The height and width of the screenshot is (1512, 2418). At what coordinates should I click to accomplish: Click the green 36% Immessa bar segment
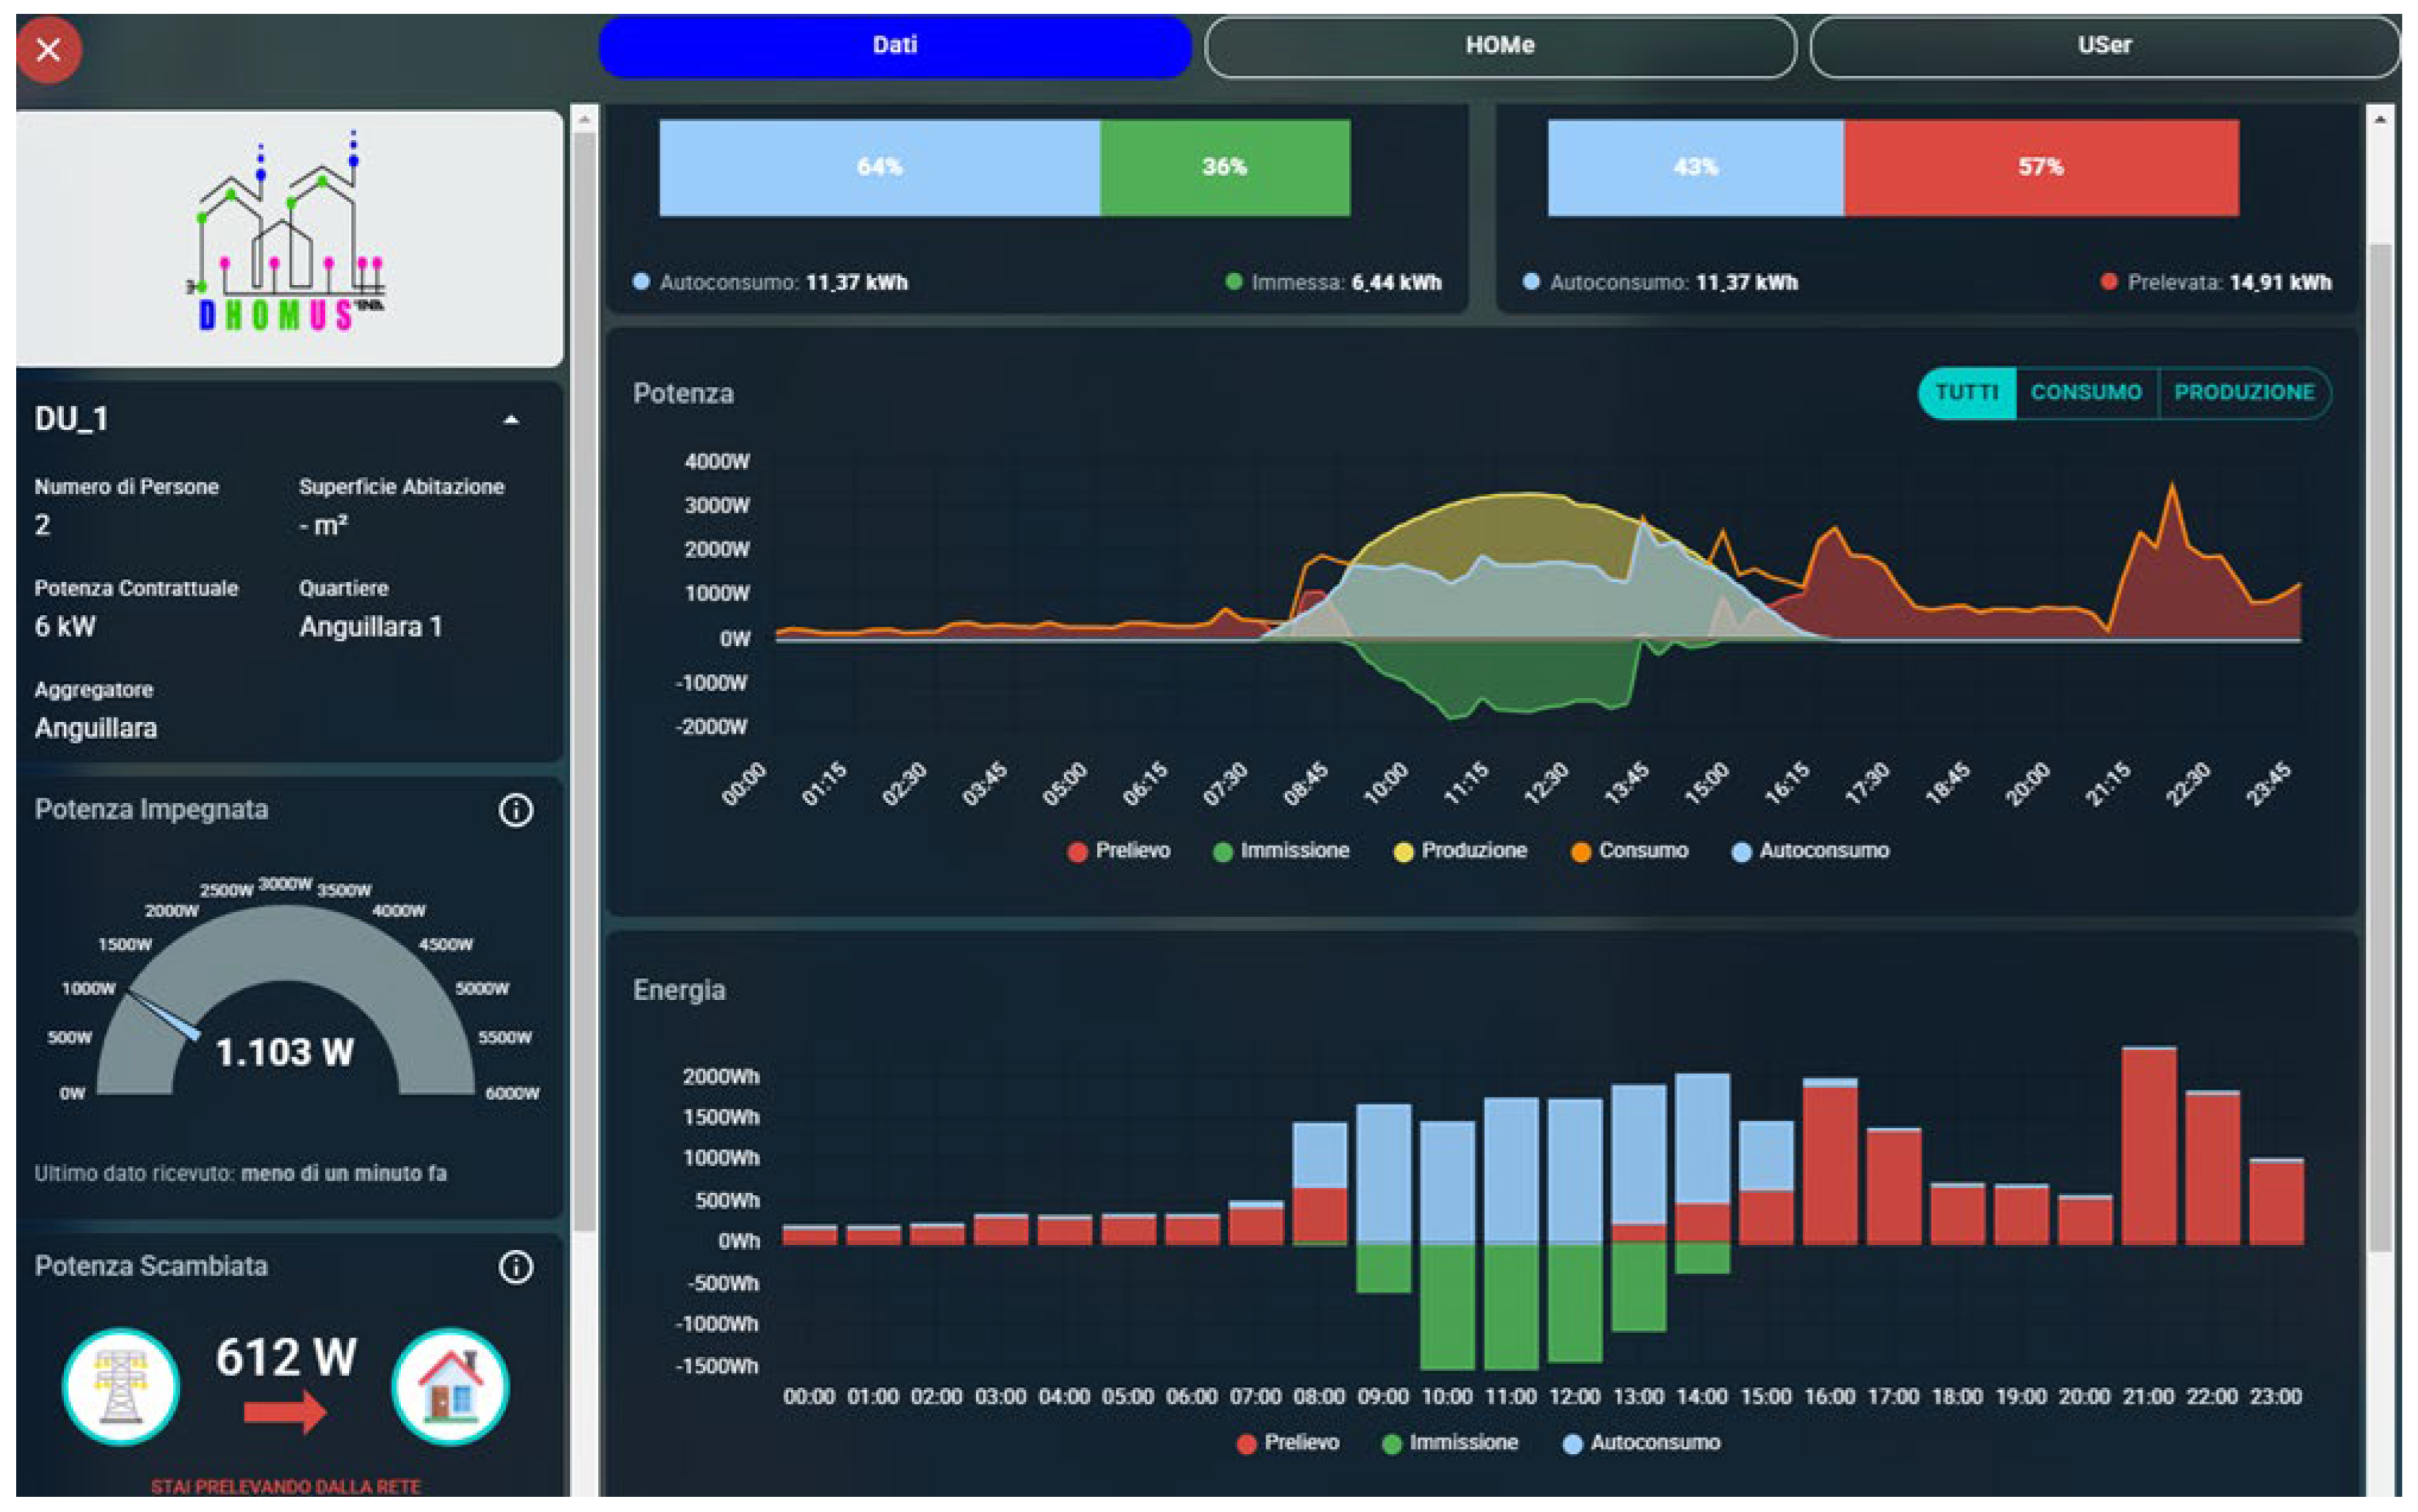pyautogui.click(x=1224, y=167)
